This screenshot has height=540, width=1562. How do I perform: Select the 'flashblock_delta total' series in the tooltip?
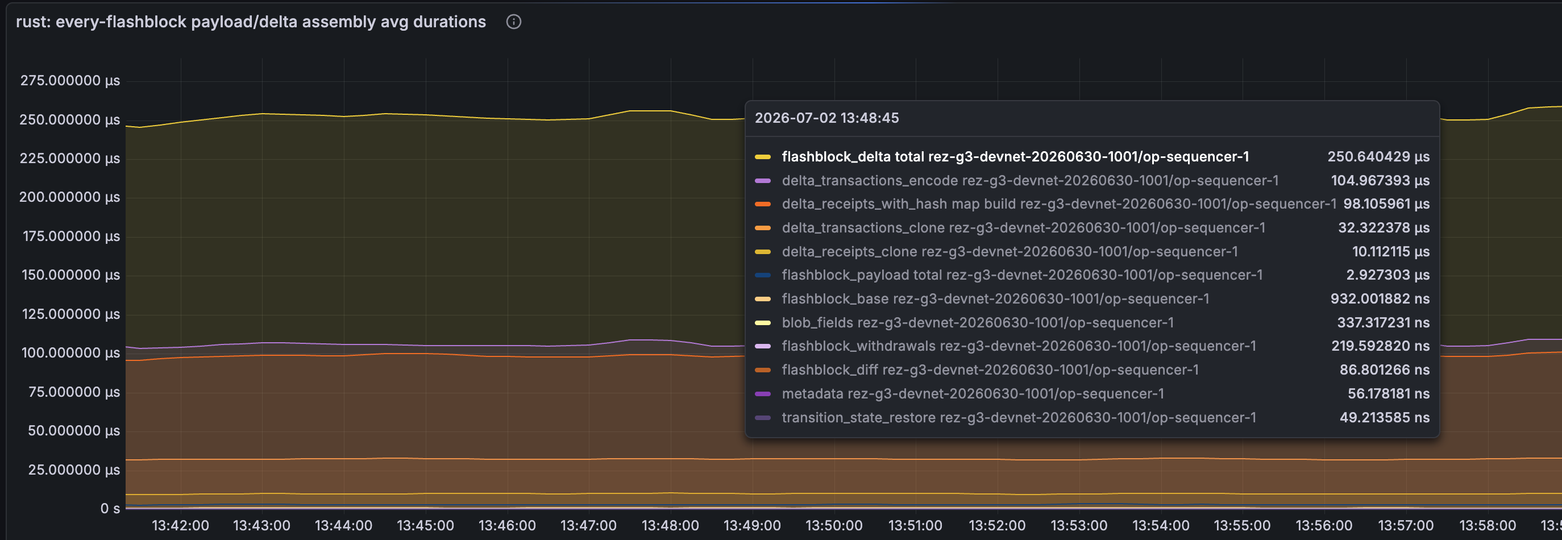tap(1015, 156)
